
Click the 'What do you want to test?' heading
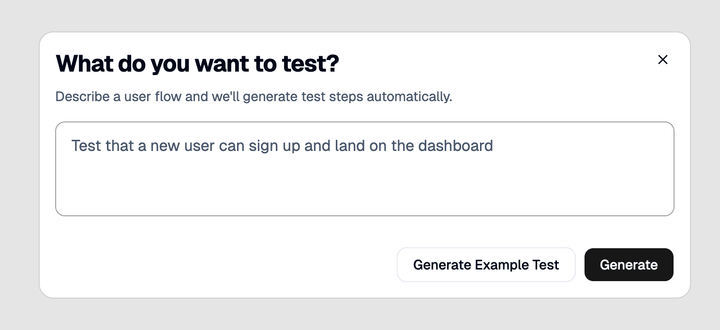197,63
